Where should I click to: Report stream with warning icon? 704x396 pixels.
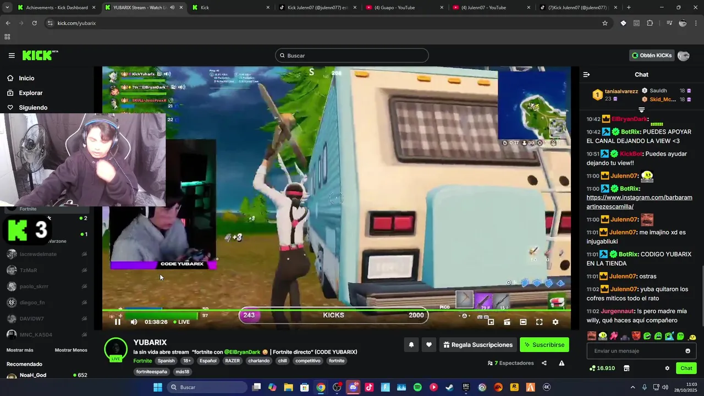562,363
